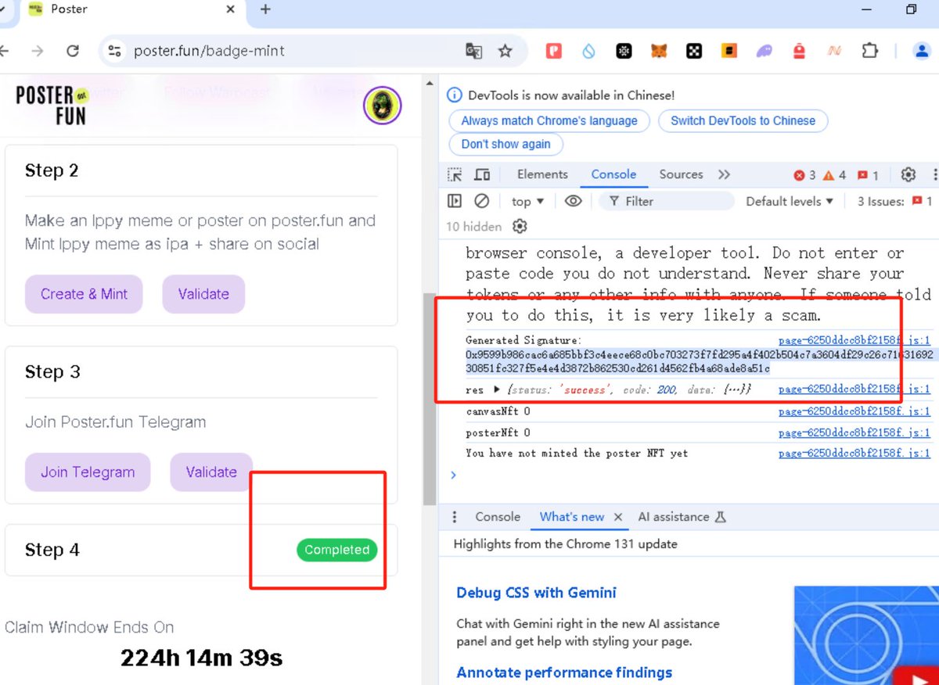Type in the console Filter field

point(673,201)
